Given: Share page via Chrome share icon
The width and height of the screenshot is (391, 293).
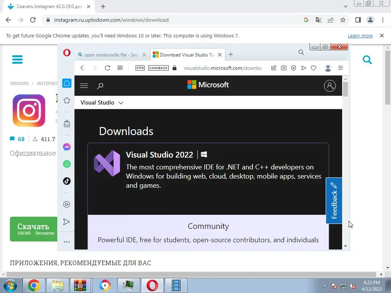Looking at the screenshot, I should 331,20.
